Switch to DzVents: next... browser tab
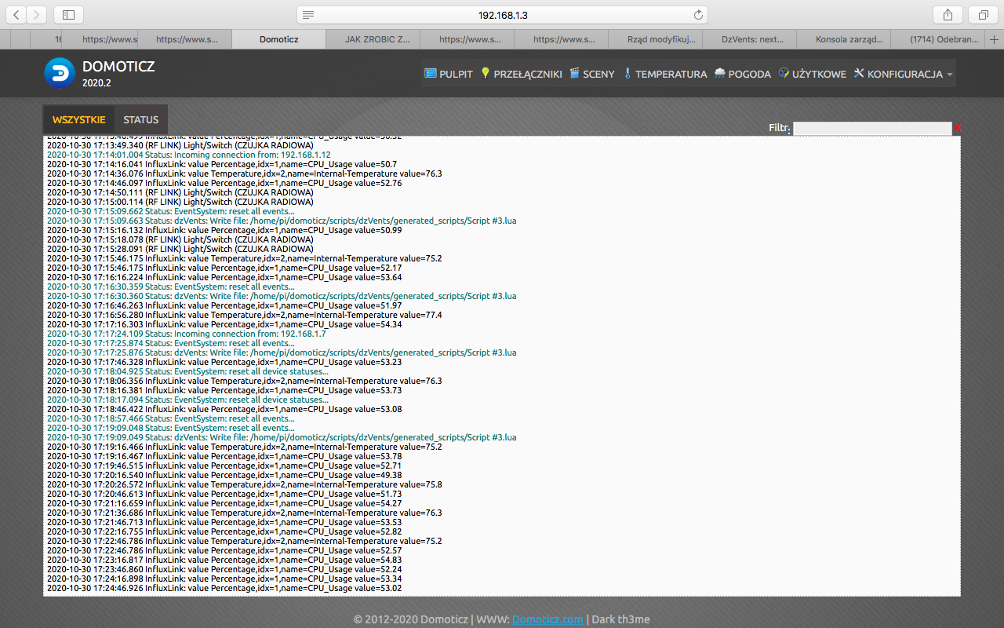This screenshot has height=628, width=1004. (x=750, y=38)
